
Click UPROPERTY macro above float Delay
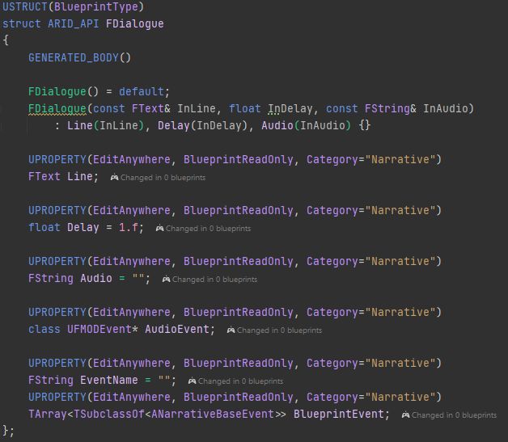click(57, 210)
